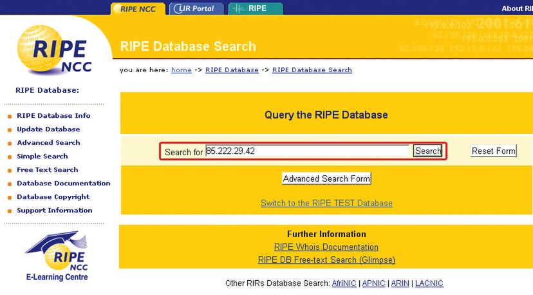Click the RIPE Database Search breadcrumb link

pos(312,70)
